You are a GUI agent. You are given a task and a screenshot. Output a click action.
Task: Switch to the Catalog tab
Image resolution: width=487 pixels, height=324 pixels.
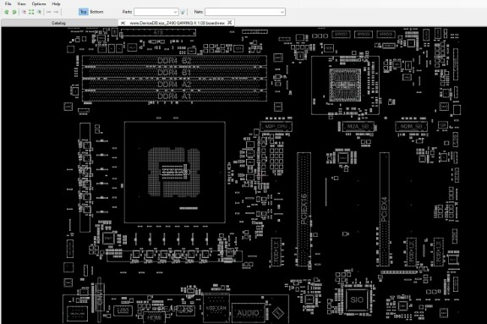(x=58, y=23)
